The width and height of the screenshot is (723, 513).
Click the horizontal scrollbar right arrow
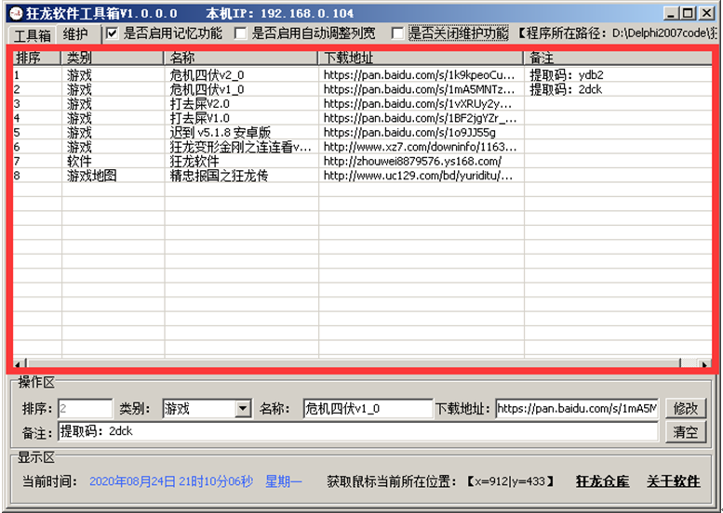tap(703, 362)
